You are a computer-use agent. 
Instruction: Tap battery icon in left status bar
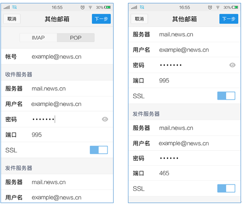tap(107, 7)
